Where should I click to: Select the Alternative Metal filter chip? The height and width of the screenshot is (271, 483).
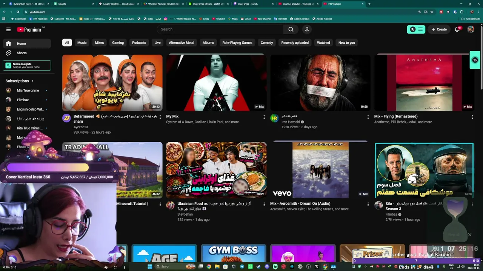tap(182, 43)
